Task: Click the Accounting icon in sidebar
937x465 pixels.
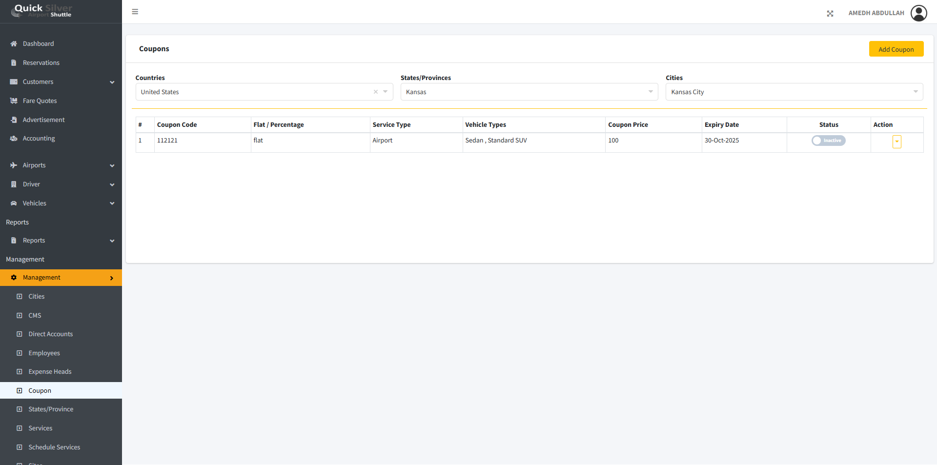Action: click(14, 139)
